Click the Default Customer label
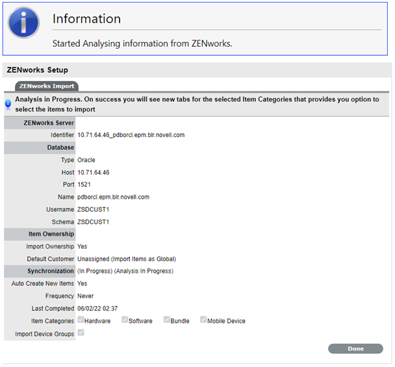The image size is (395, 367). click(x=51, y=259)
